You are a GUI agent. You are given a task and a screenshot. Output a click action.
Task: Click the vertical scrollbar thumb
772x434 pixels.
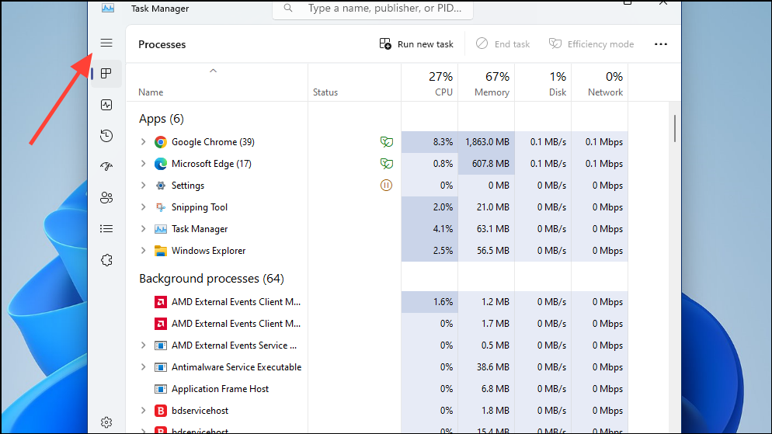click(x=674, y=128)
